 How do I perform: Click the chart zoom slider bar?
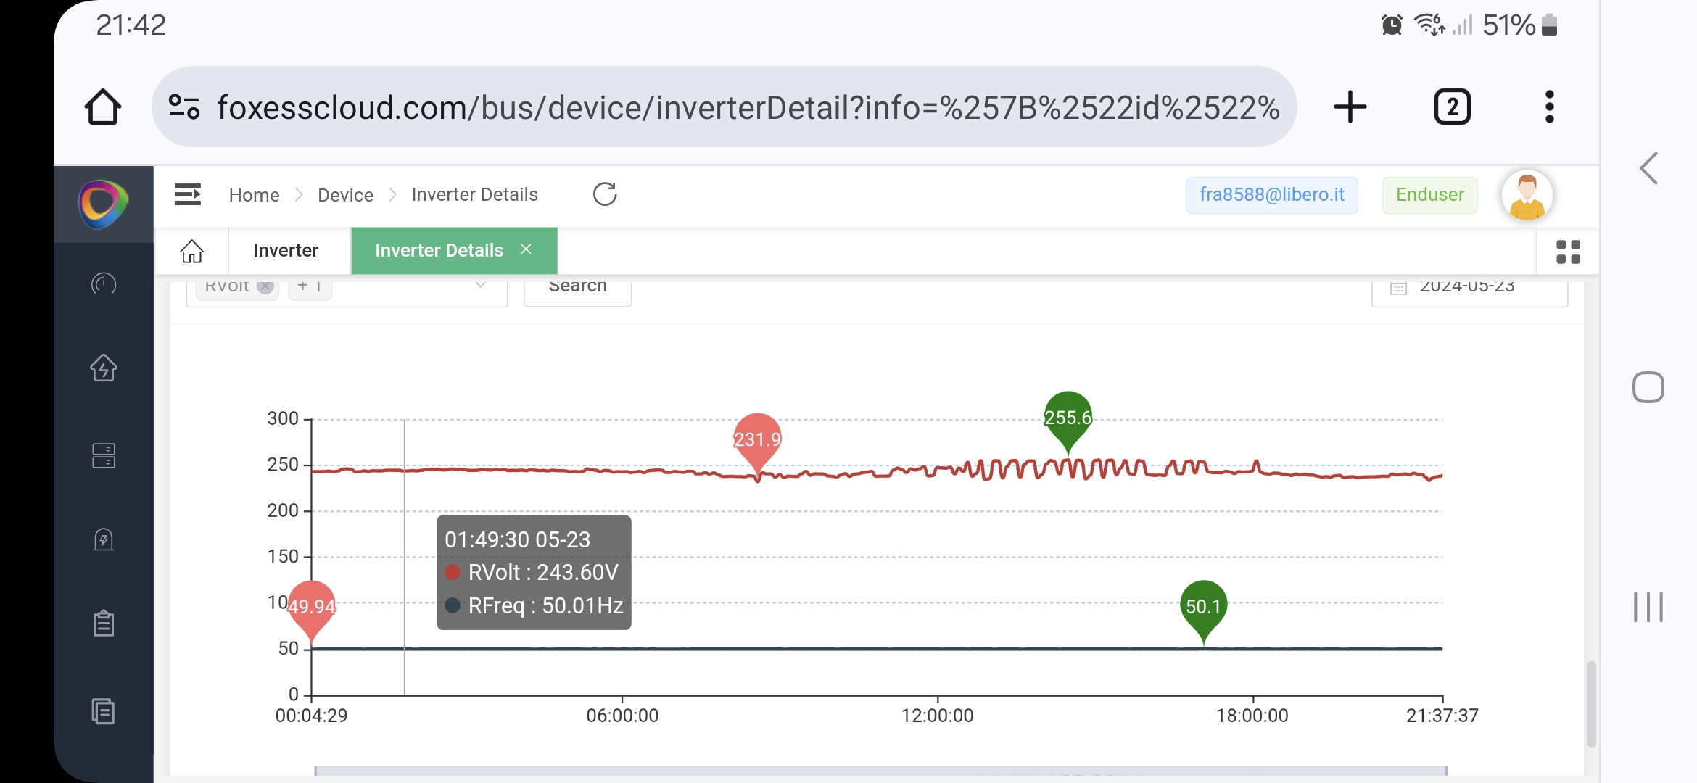(x=880, y=770)
